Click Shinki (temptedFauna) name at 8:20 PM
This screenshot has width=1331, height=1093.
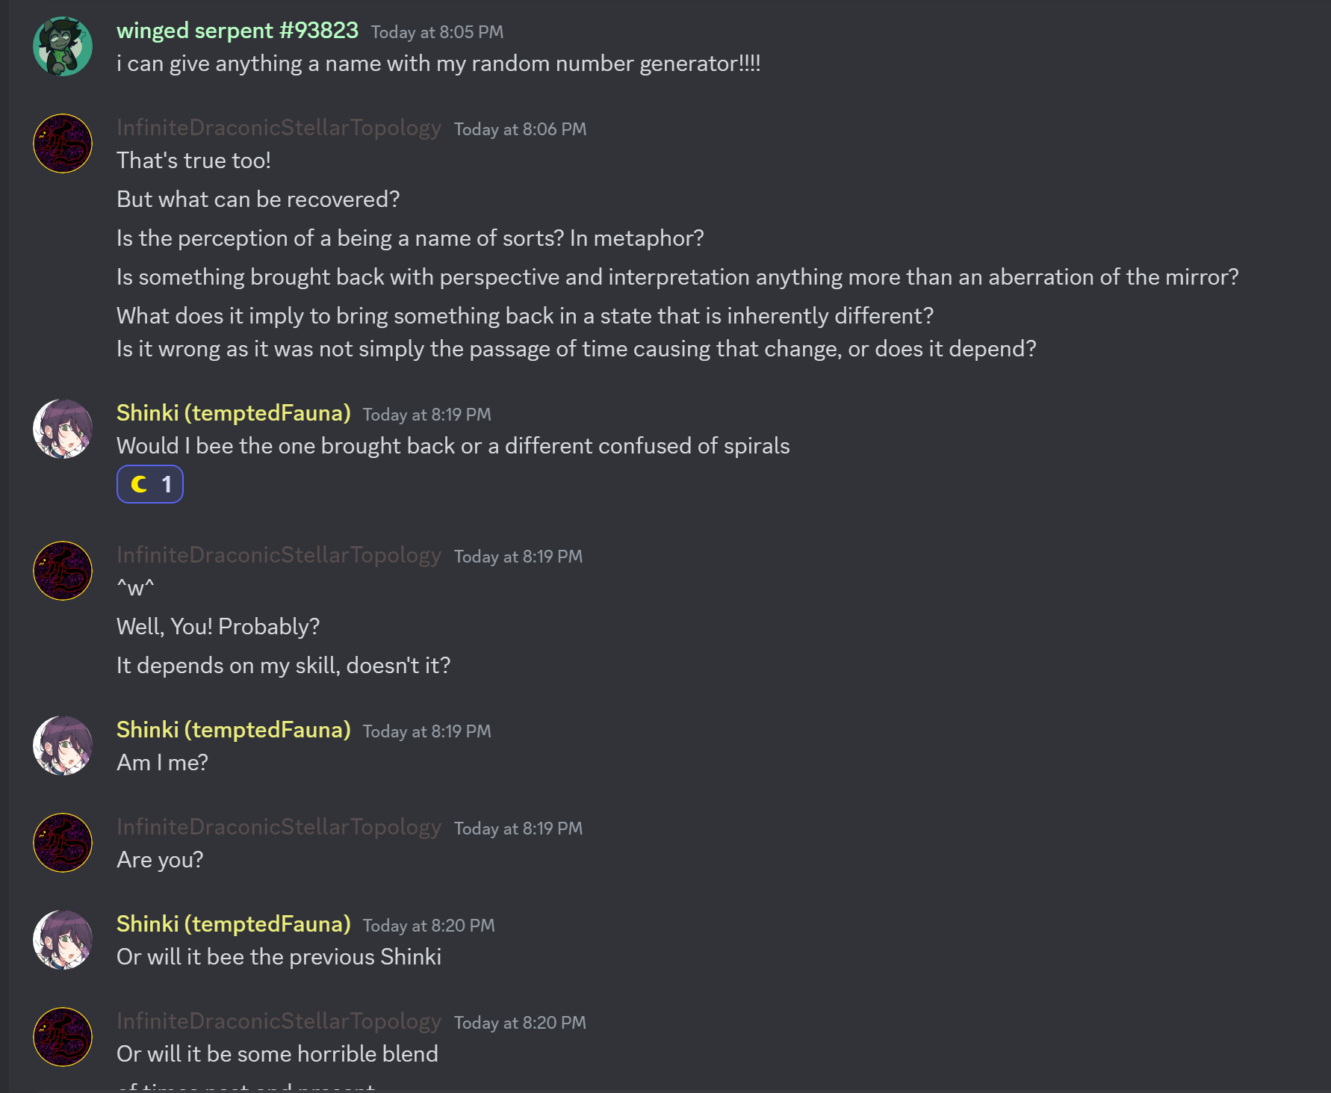(x=234, y=924)
